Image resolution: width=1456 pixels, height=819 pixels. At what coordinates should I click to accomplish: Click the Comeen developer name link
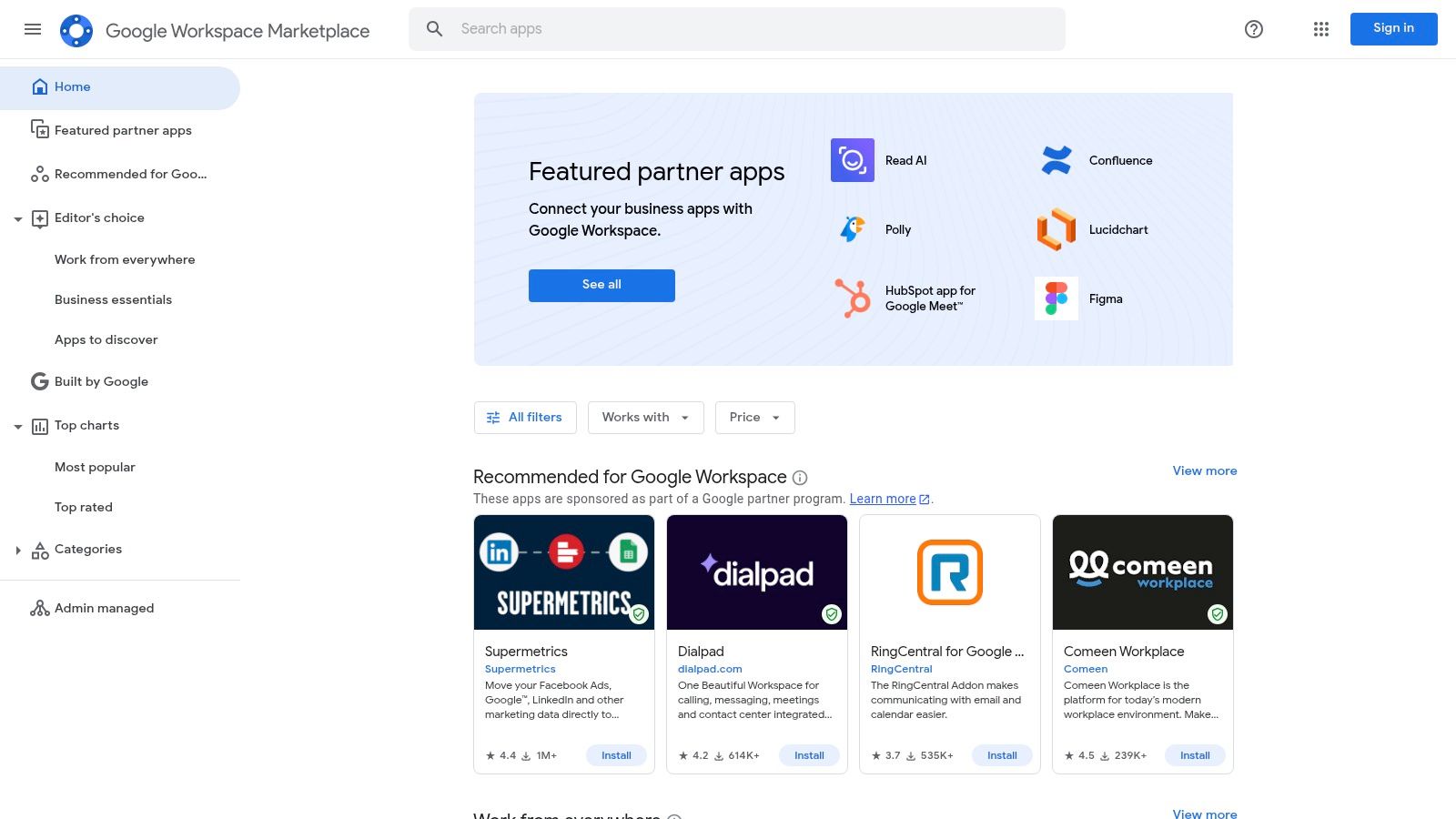click(x=1086, y=669)
